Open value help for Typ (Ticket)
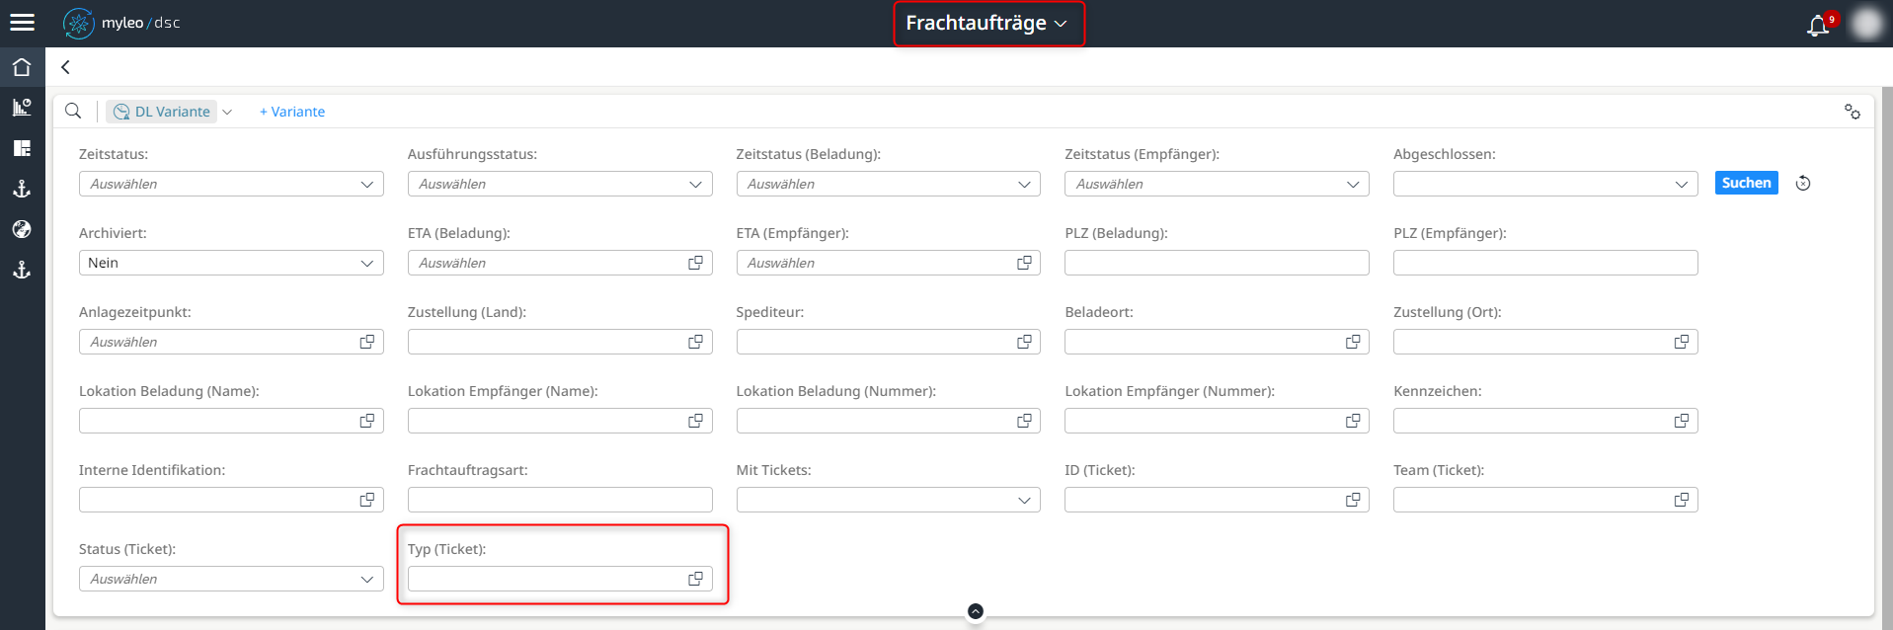Image resolution: width=1893 pixels, height=630 pixels. pyautogui.click(x=695, y=579)
